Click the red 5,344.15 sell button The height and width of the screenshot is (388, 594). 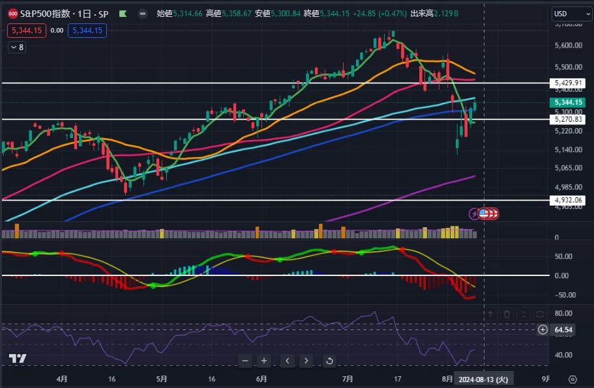click(27, 31)
